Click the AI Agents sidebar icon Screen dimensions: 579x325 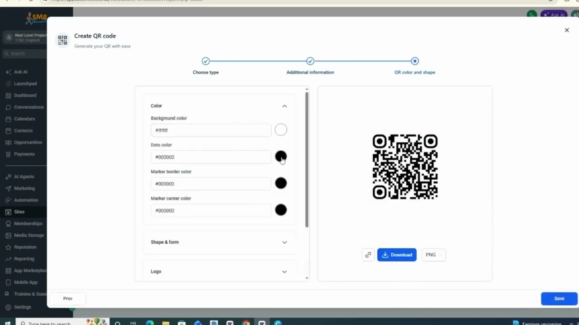click(x=8, y=176)
